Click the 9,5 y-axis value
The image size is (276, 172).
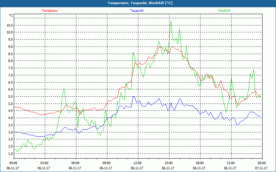10,40
